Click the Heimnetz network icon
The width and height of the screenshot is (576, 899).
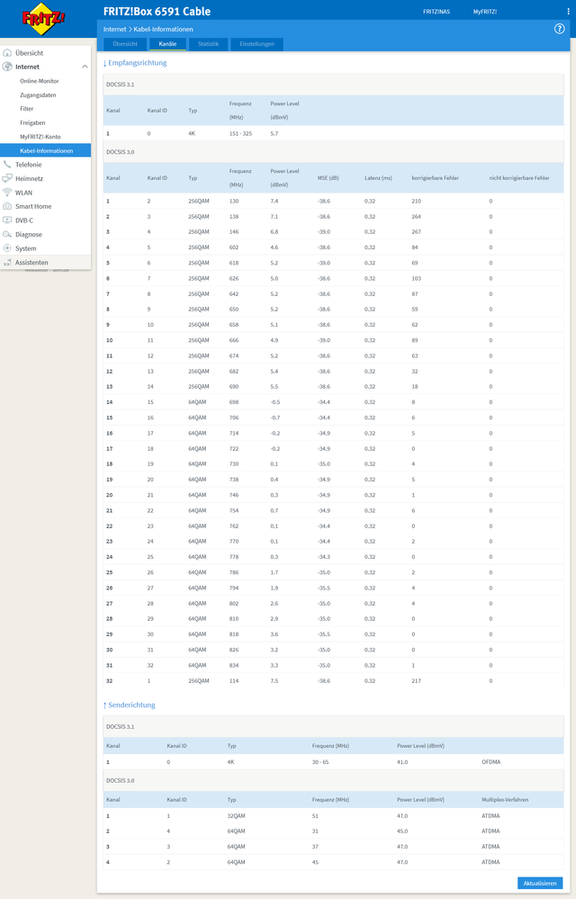click(7, 178)
